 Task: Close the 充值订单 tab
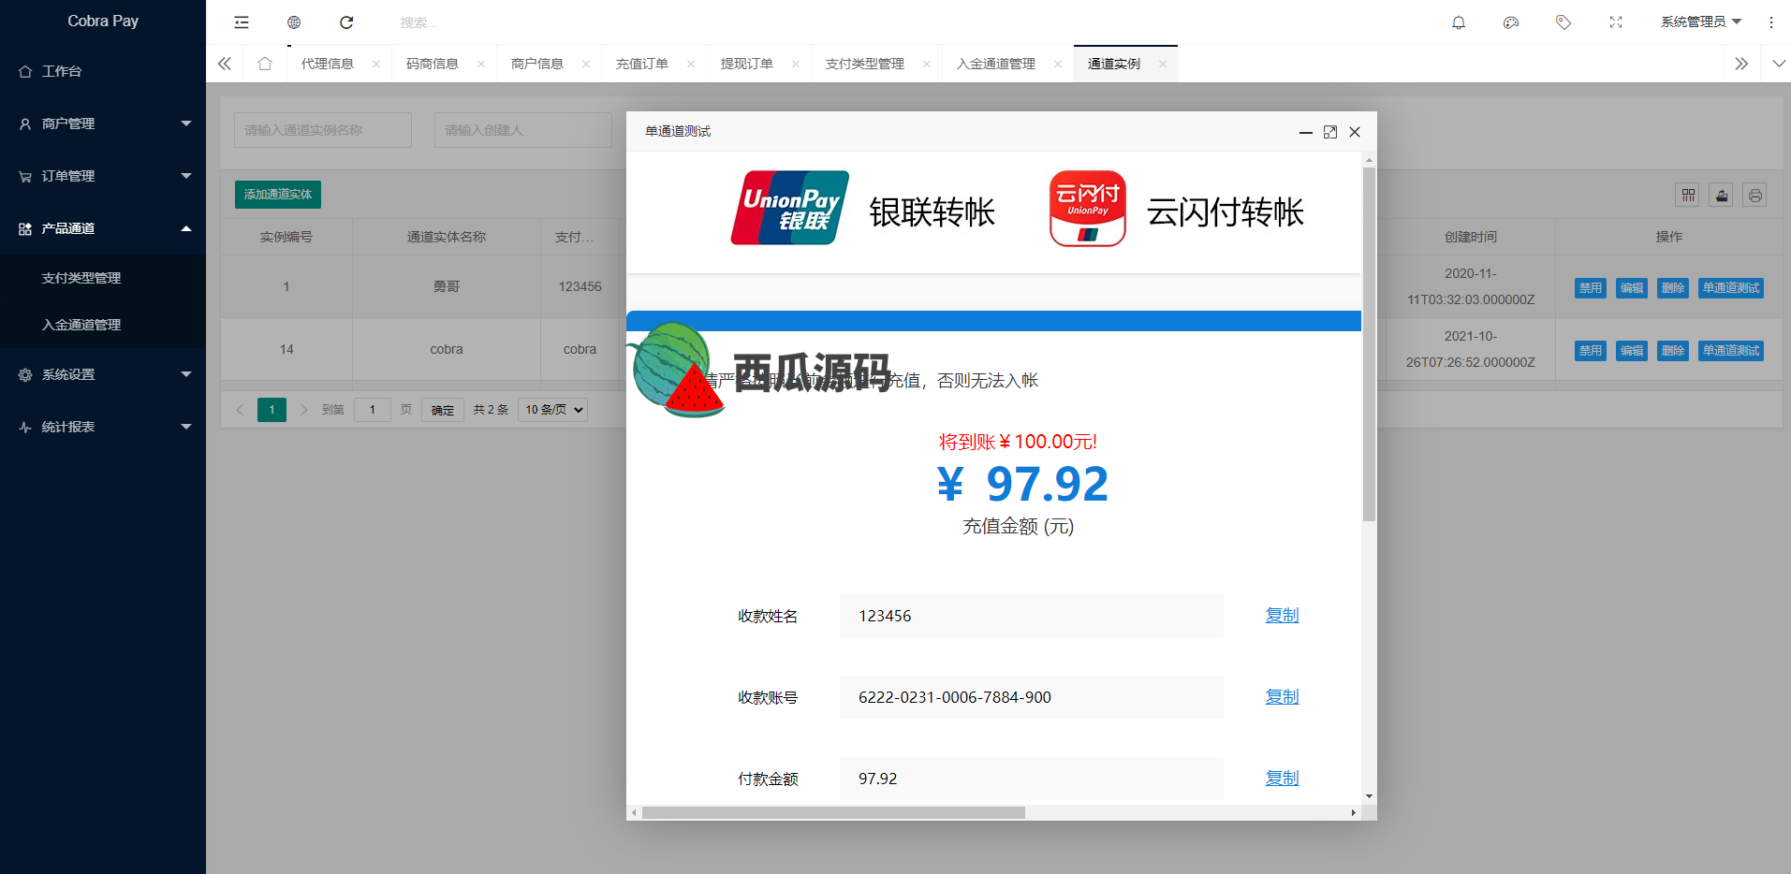[x=691, y=64]
